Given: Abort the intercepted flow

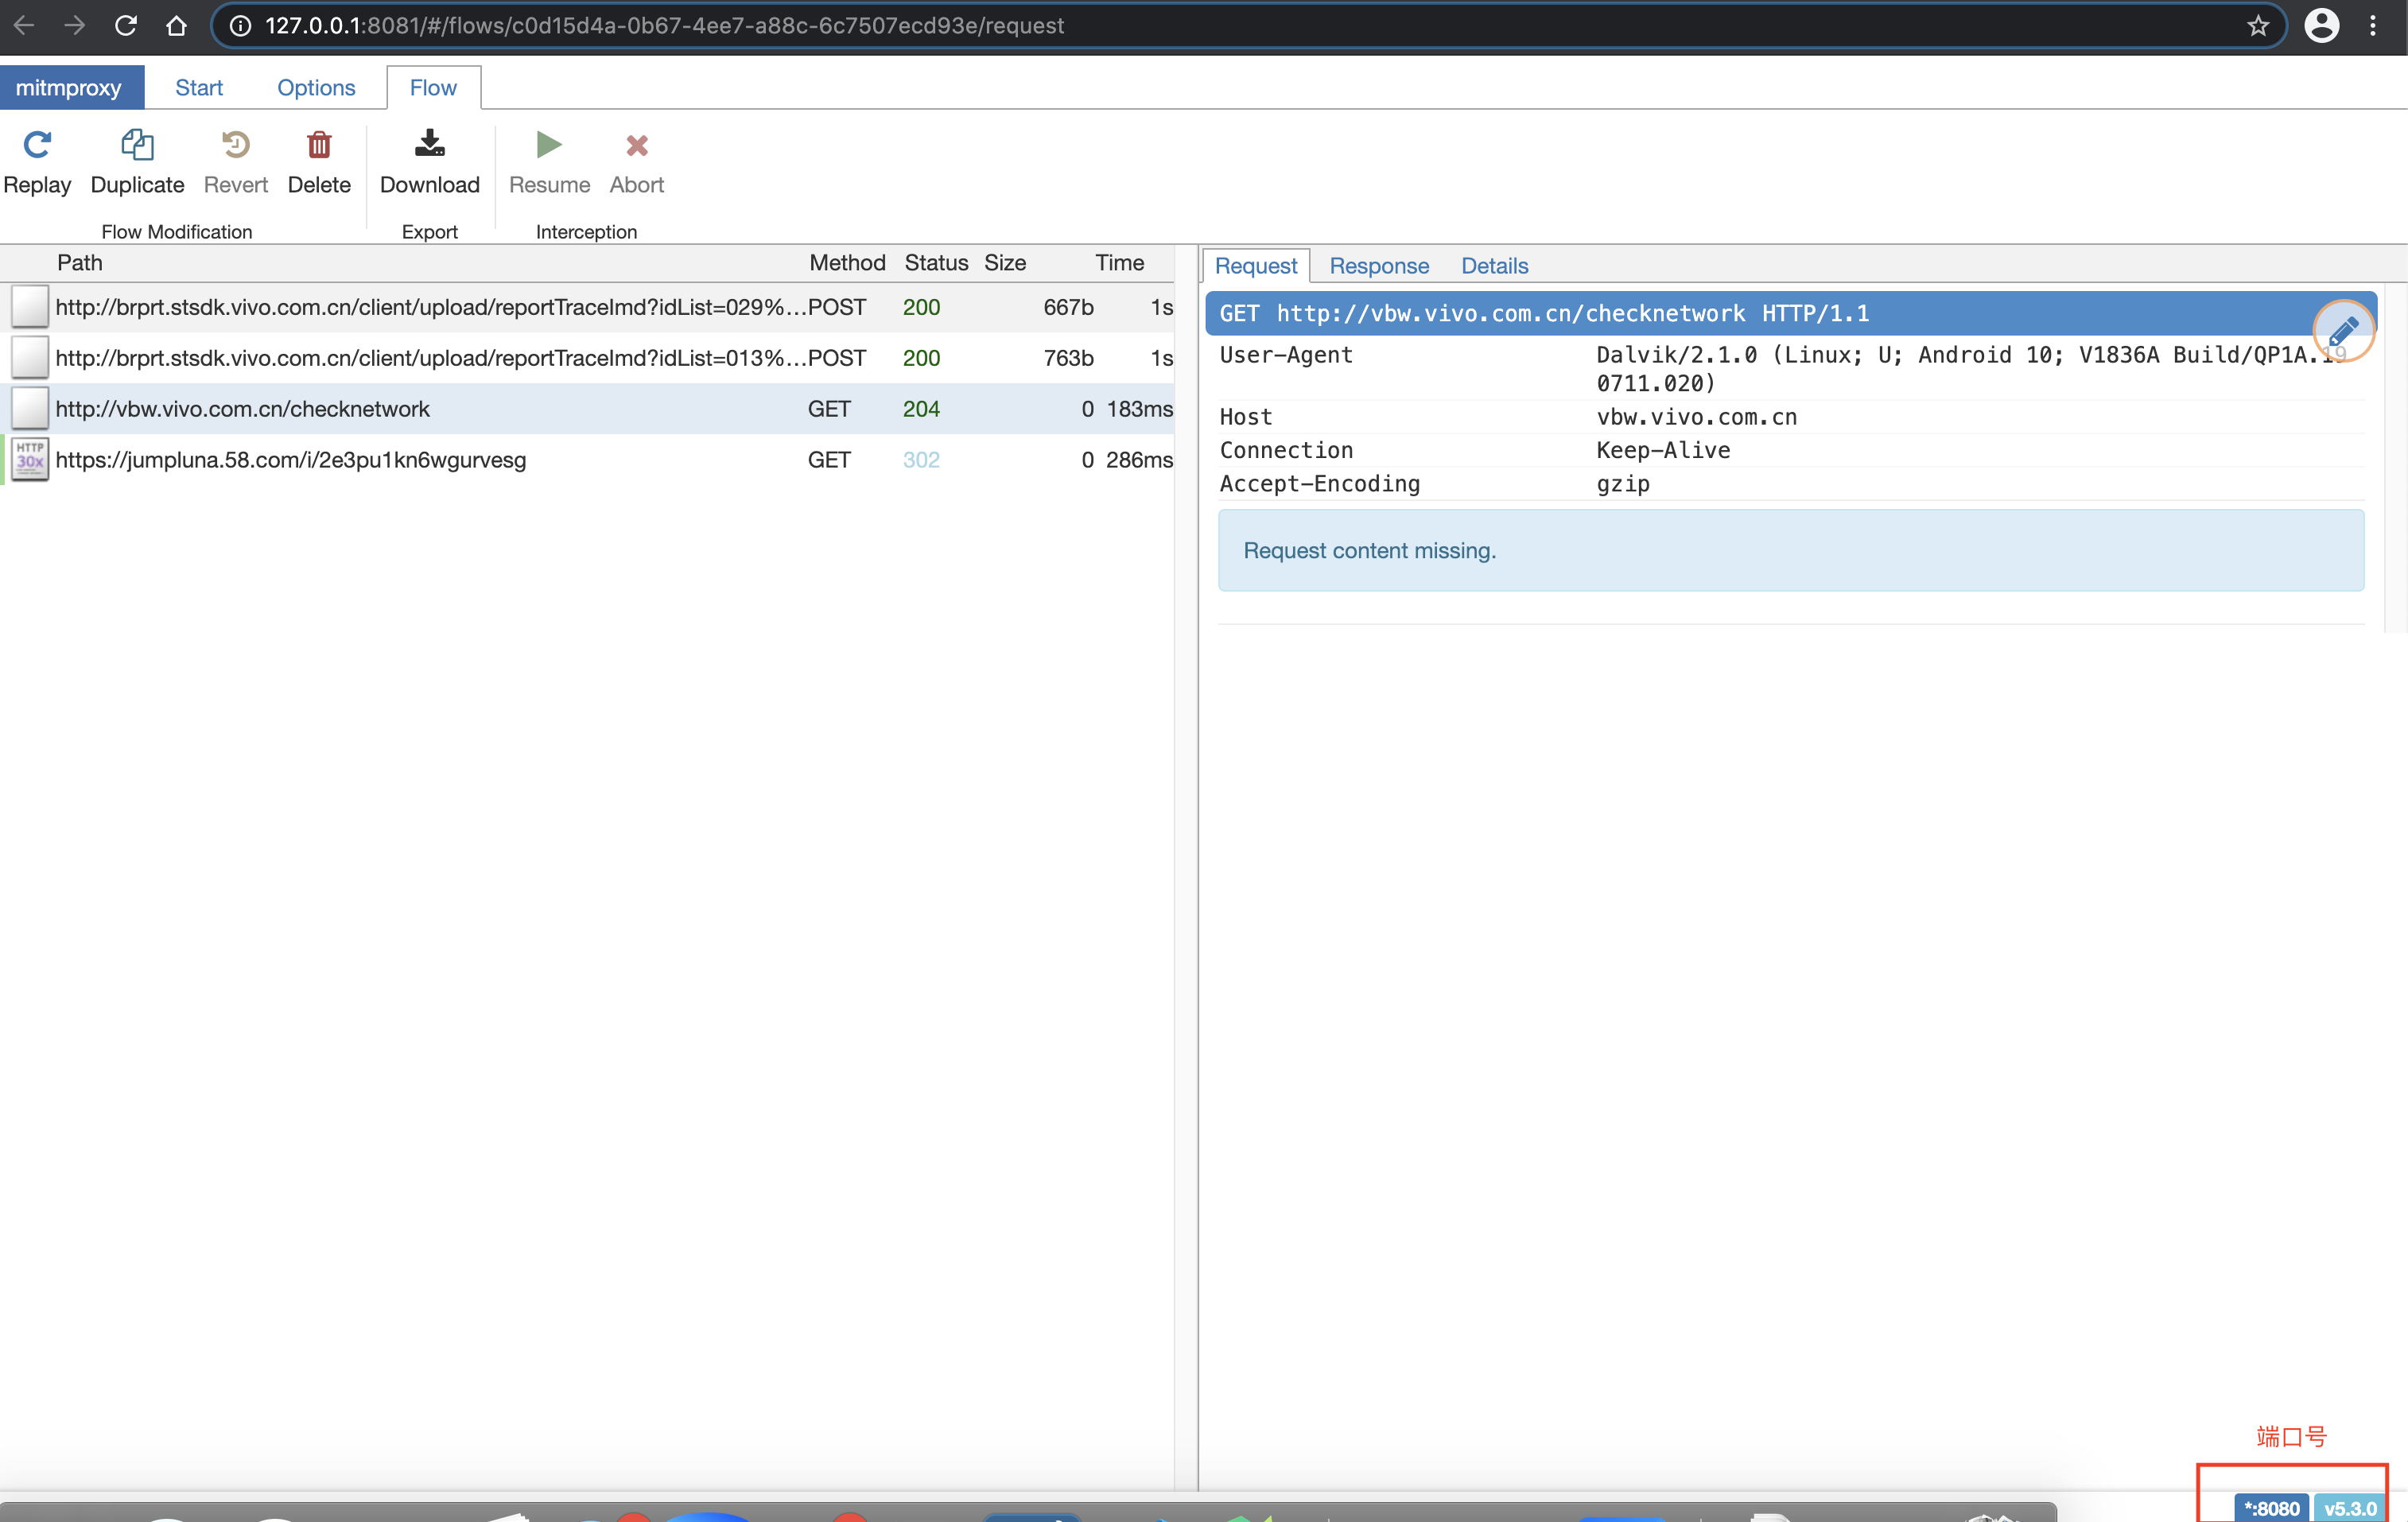Looking at the screenshot, I should 636,162.
